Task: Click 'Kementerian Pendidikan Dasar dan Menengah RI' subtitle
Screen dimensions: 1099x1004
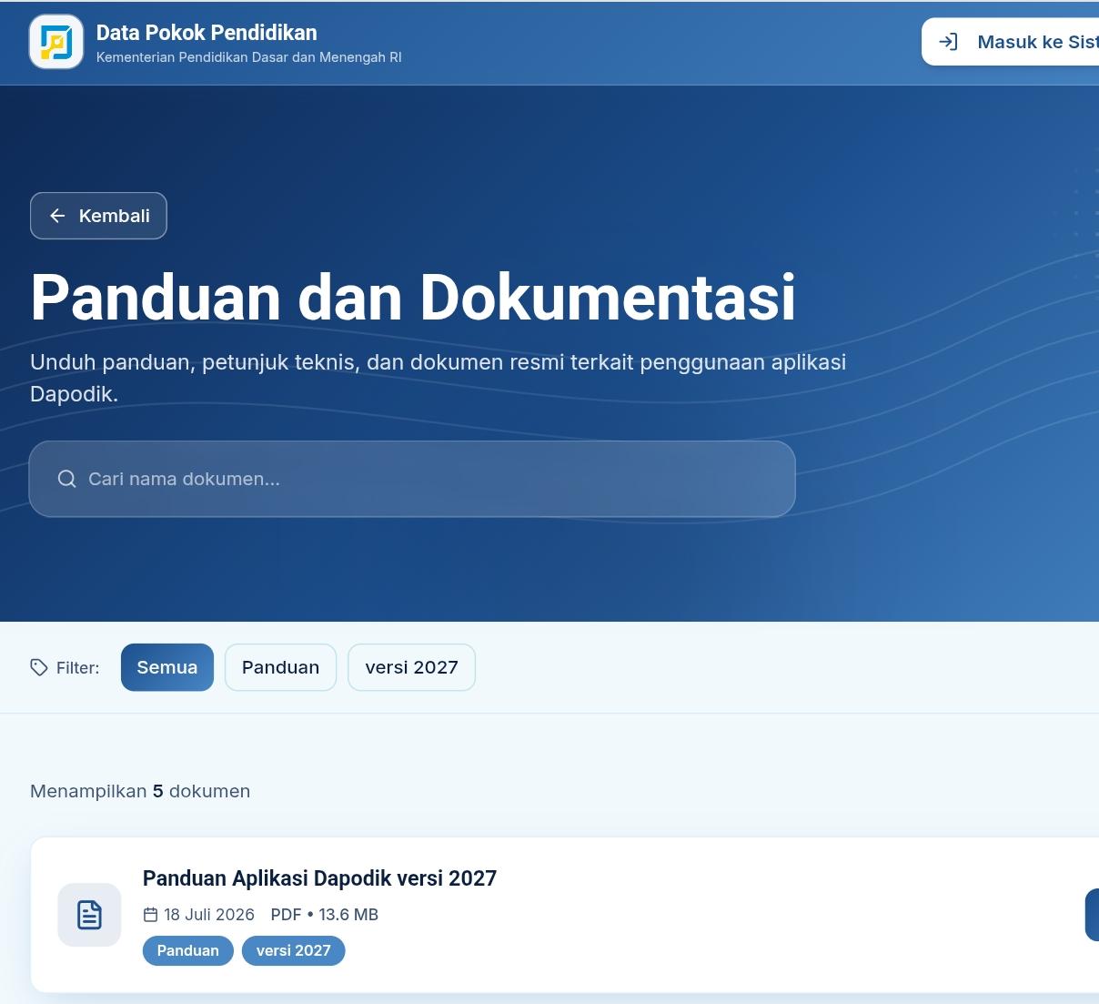Action: 248,57
